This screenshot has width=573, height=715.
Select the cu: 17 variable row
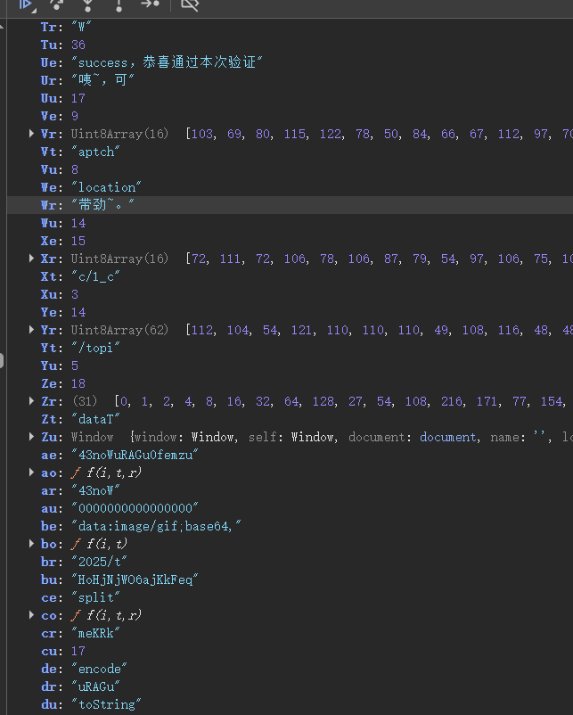pos(290,651)
